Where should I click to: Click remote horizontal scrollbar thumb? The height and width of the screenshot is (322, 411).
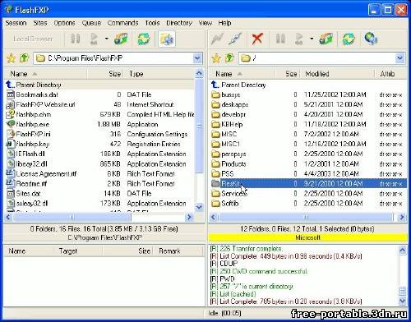(x=306, y=218)
